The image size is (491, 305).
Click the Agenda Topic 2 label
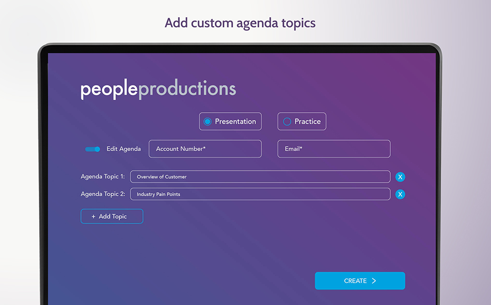[x=103, y=194]
